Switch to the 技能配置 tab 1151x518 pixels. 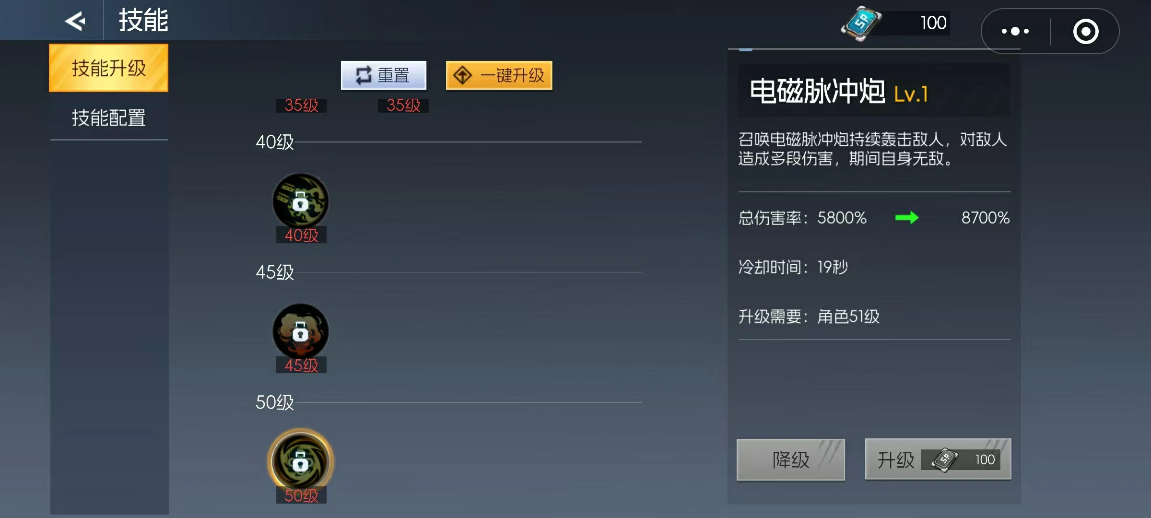(109, 118)
